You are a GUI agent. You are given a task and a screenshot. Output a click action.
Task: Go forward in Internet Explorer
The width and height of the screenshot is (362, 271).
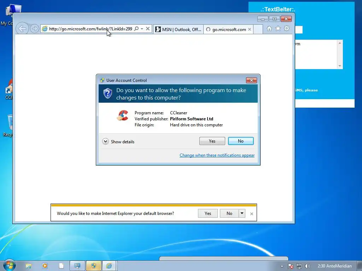[34, 29]
